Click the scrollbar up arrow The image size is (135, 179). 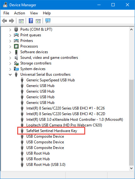click(131, 29)
